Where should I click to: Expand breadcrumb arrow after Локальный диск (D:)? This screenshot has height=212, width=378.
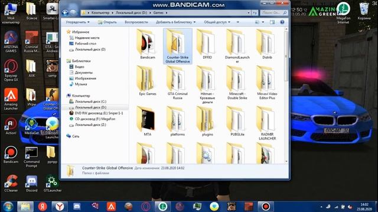pyautogui.click(x=150, y=13)
